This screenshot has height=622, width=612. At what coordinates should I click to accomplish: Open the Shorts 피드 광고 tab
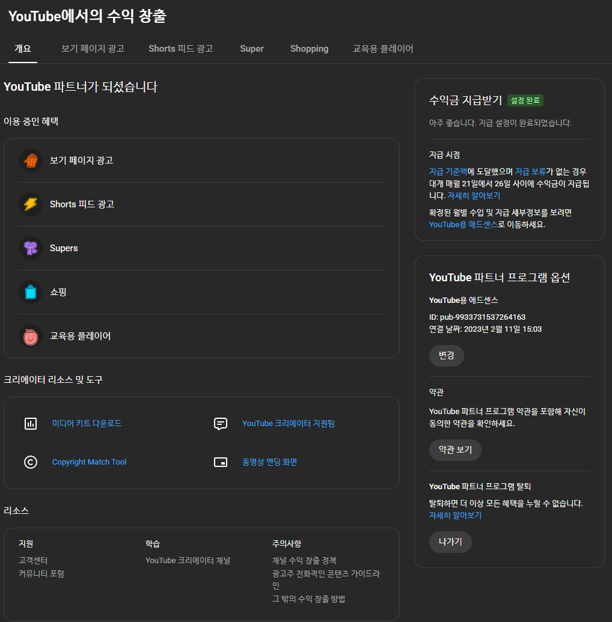[180, 49]
